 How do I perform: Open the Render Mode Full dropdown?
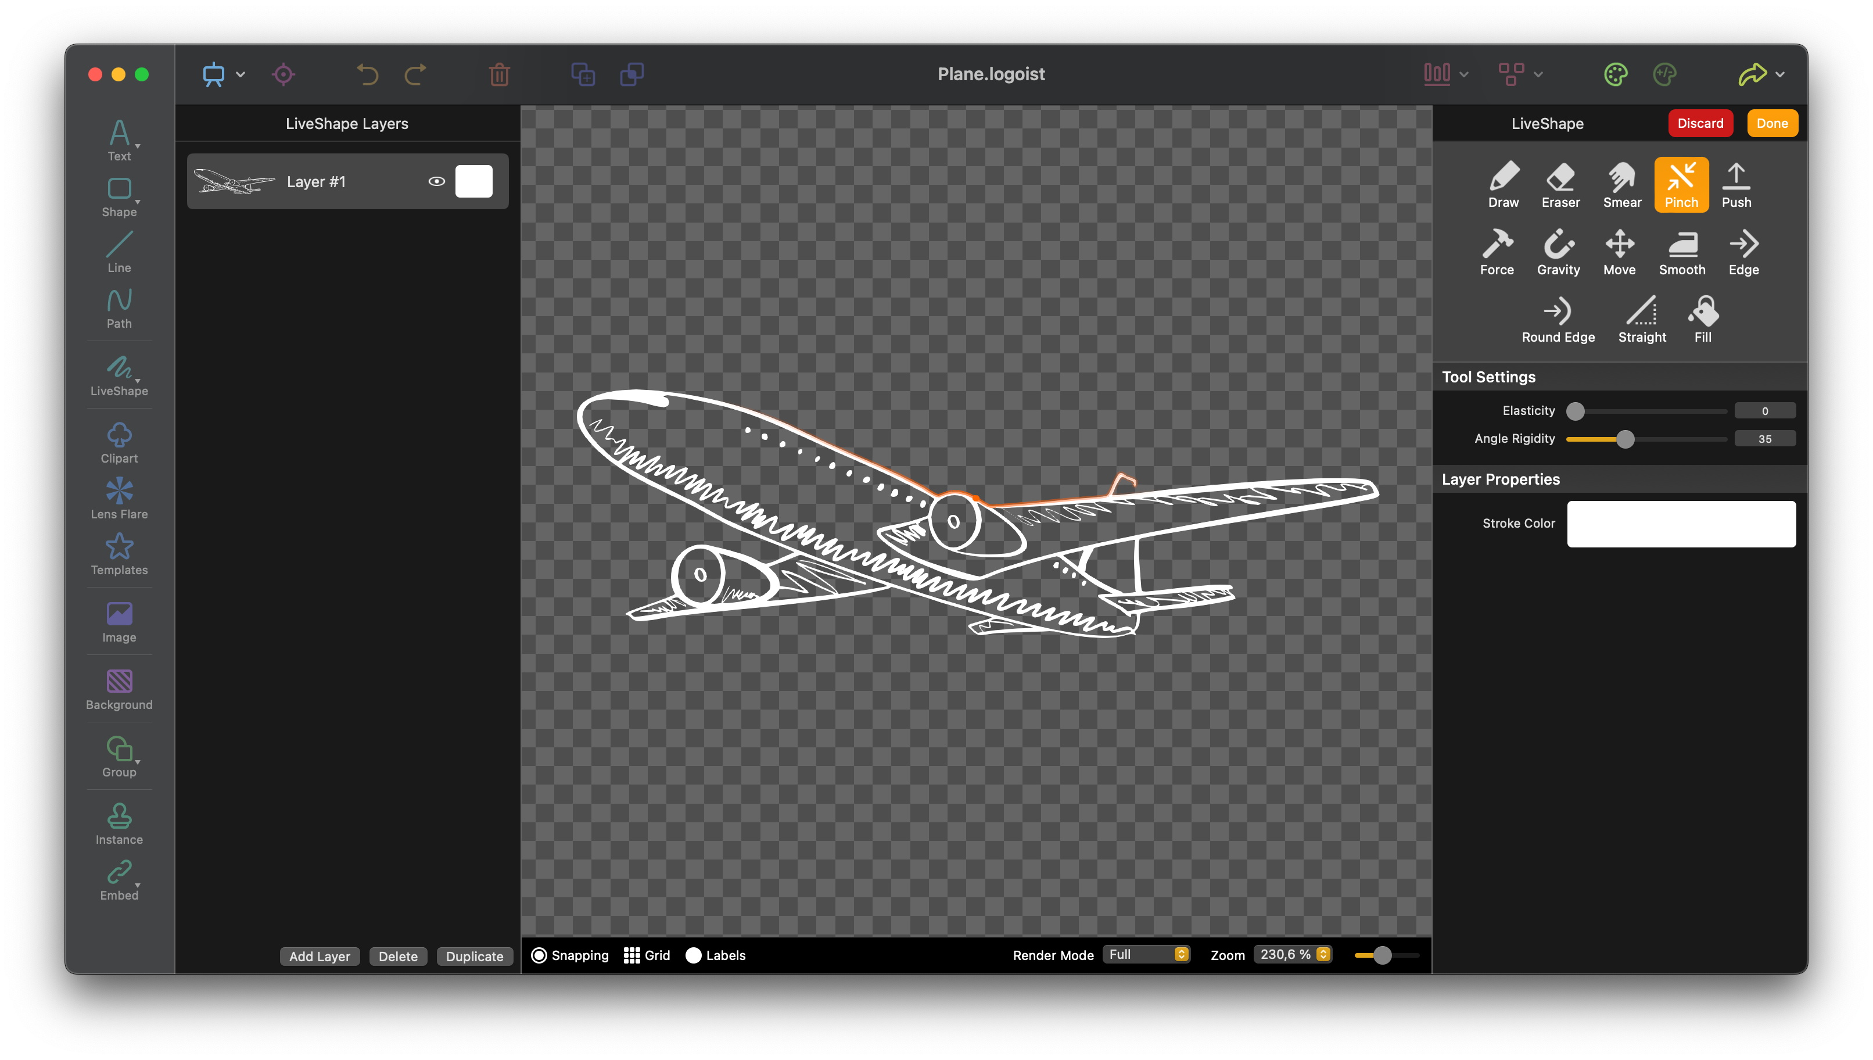(1146, 954)
